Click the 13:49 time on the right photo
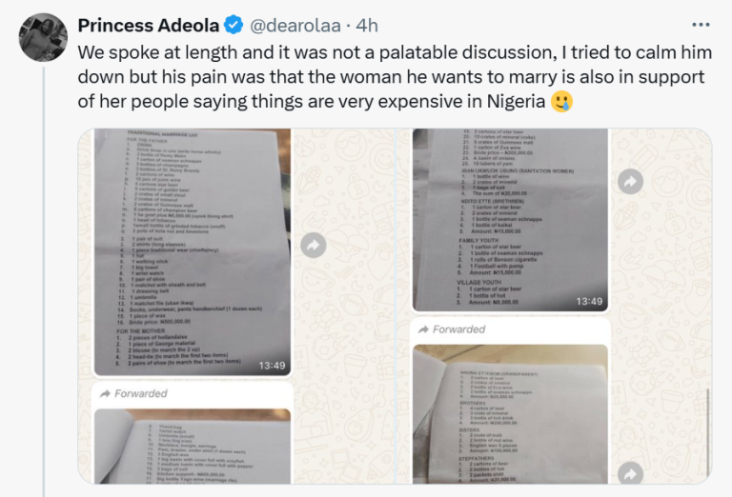The height and width of the screenshot is (497, 732). coord(588,301)
